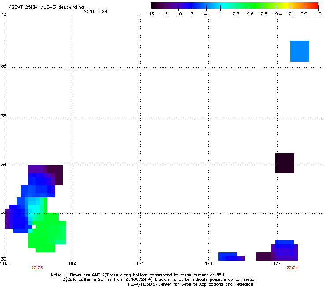Click the light blue data square near 39N
This screenshot has height=287, width=326.
(300, 51)
